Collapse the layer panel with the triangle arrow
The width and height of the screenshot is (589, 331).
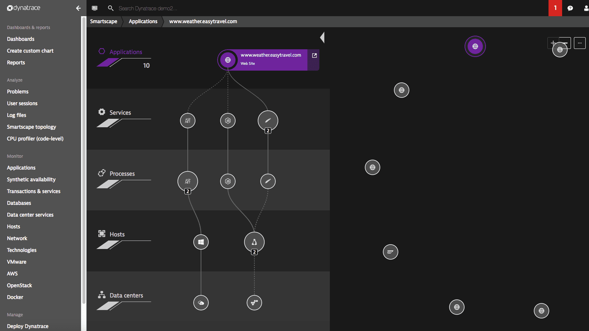(322, 38)
